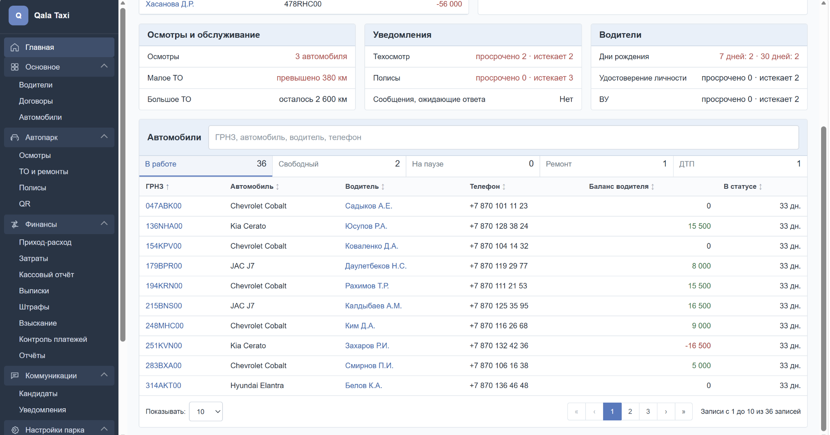Image resolution: width=830 pixels, height=435 pixels.
Task: Open ТО и ремонты sidebar item
Action: point(43,172)
